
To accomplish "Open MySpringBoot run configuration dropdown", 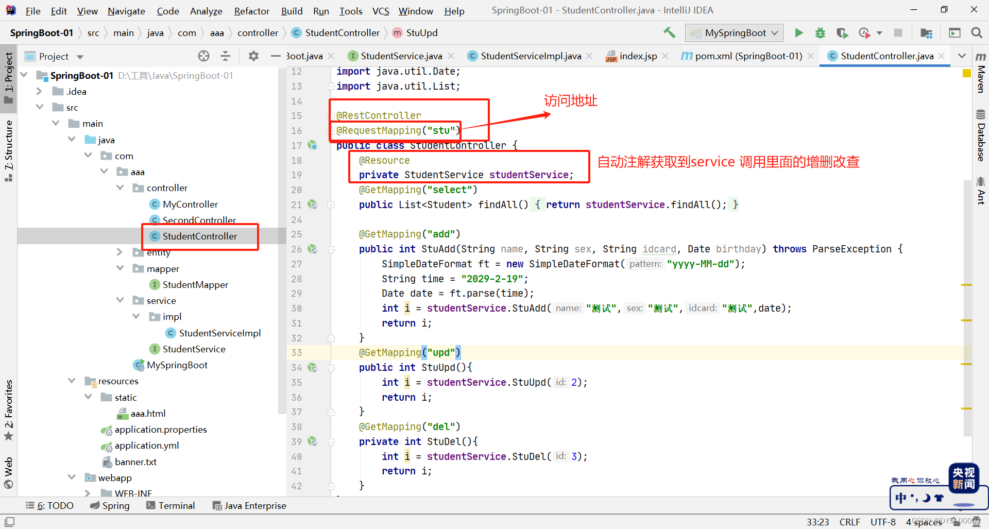I will click(x=735, y=33).
